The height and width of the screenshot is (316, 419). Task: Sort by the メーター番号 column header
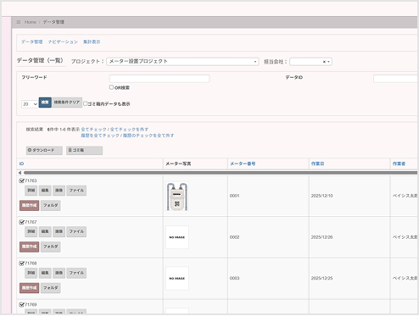tap(243, 164)
